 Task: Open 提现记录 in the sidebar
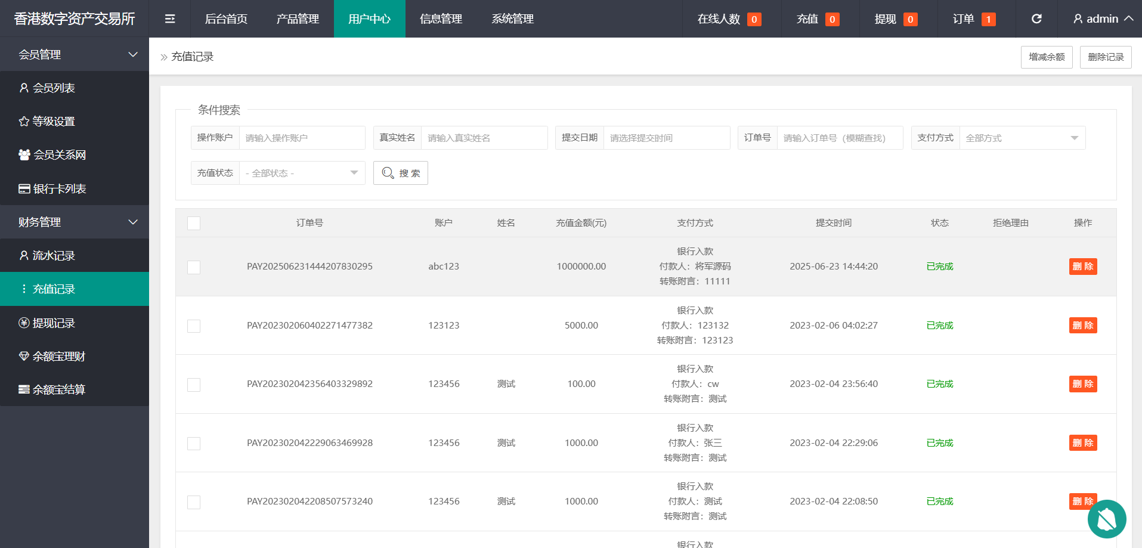(x=75, y=323)
